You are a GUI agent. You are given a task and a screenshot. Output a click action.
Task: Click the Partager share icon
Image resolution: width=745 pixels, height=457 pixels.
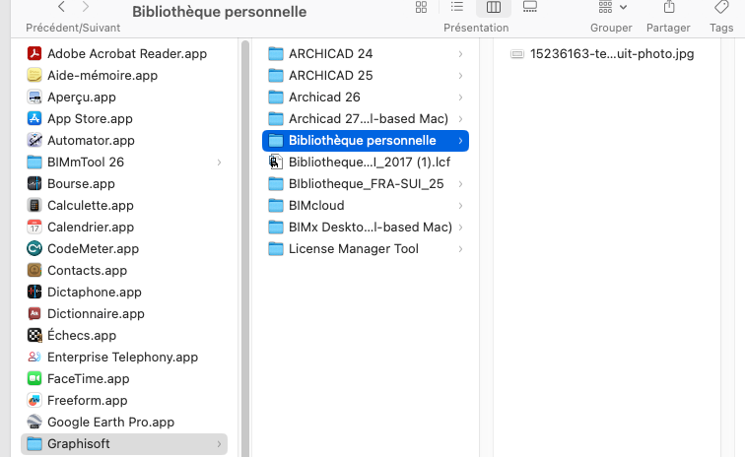coord(669,7)
